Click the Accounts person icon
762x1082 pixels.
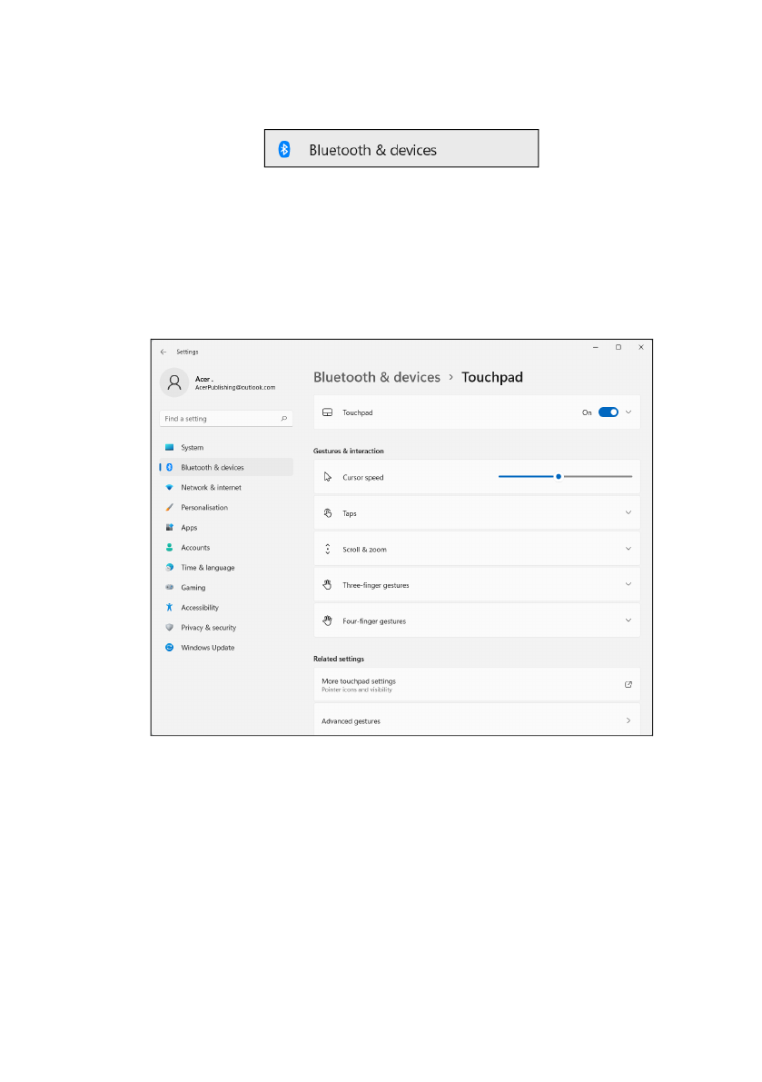[x=169, y=548]
